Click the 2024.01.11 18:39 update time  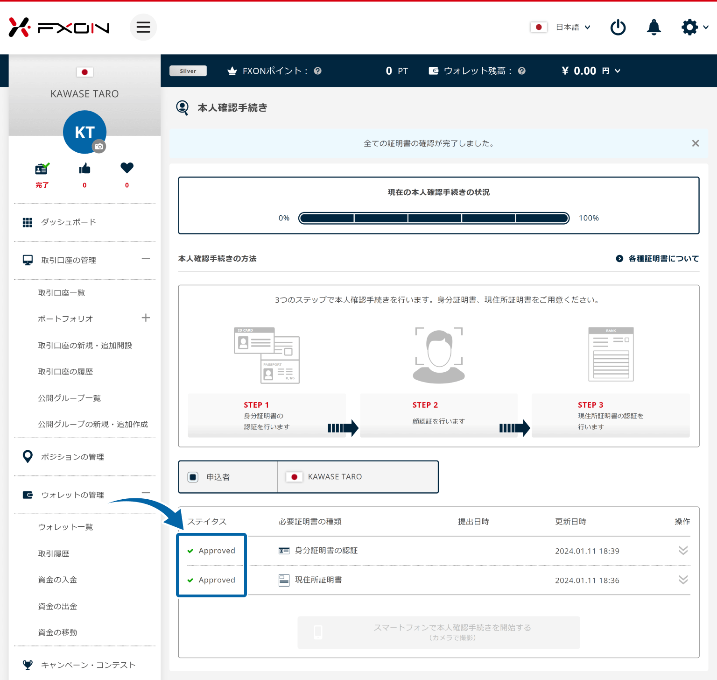[x=587, y=551]
